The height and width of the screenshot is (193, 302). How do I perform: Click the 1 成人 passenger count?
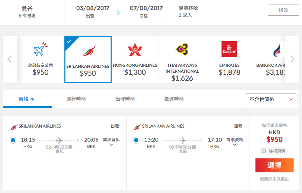pyautogui.click(x=185, y=15)
